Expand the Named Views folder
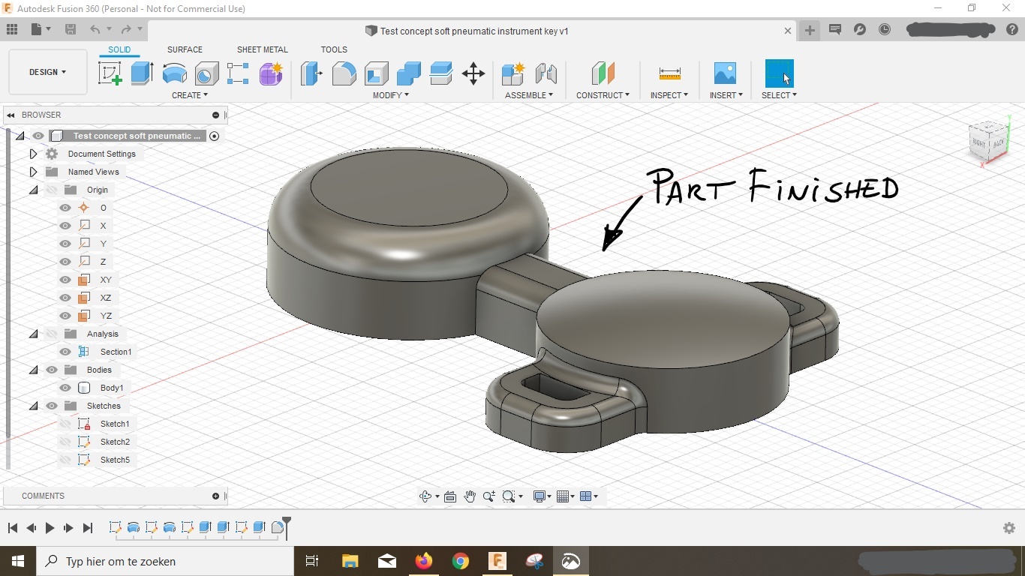 (x=33, y=172)
